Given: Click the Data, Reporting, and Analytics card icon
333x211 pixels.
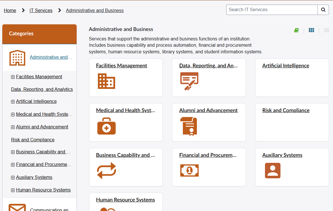Looking at the screenshot, I should (189, 81).
